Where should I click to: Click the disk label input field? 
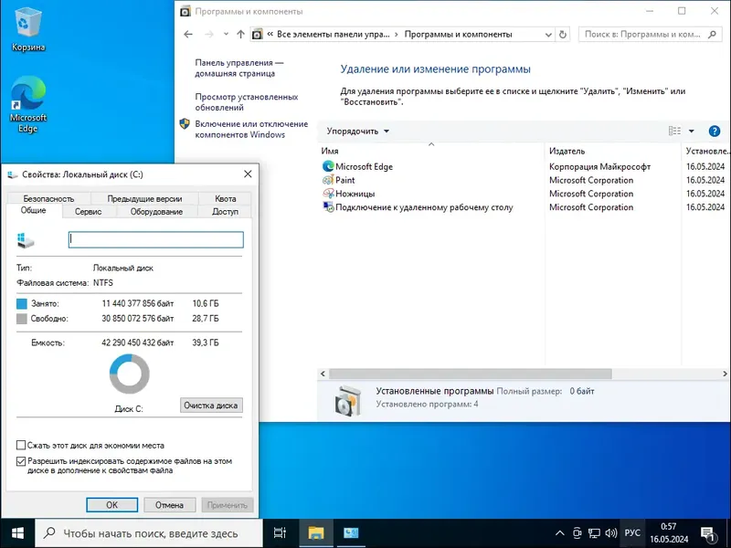(x=155, y=238)
